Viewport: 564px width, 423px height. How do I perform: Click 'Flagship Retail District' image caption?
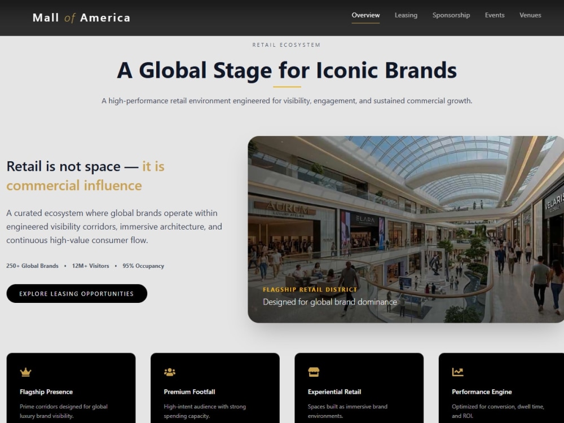pyautogui.click(x=310, y=289)
